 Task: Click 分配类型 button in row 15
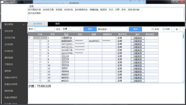[138, 81]
